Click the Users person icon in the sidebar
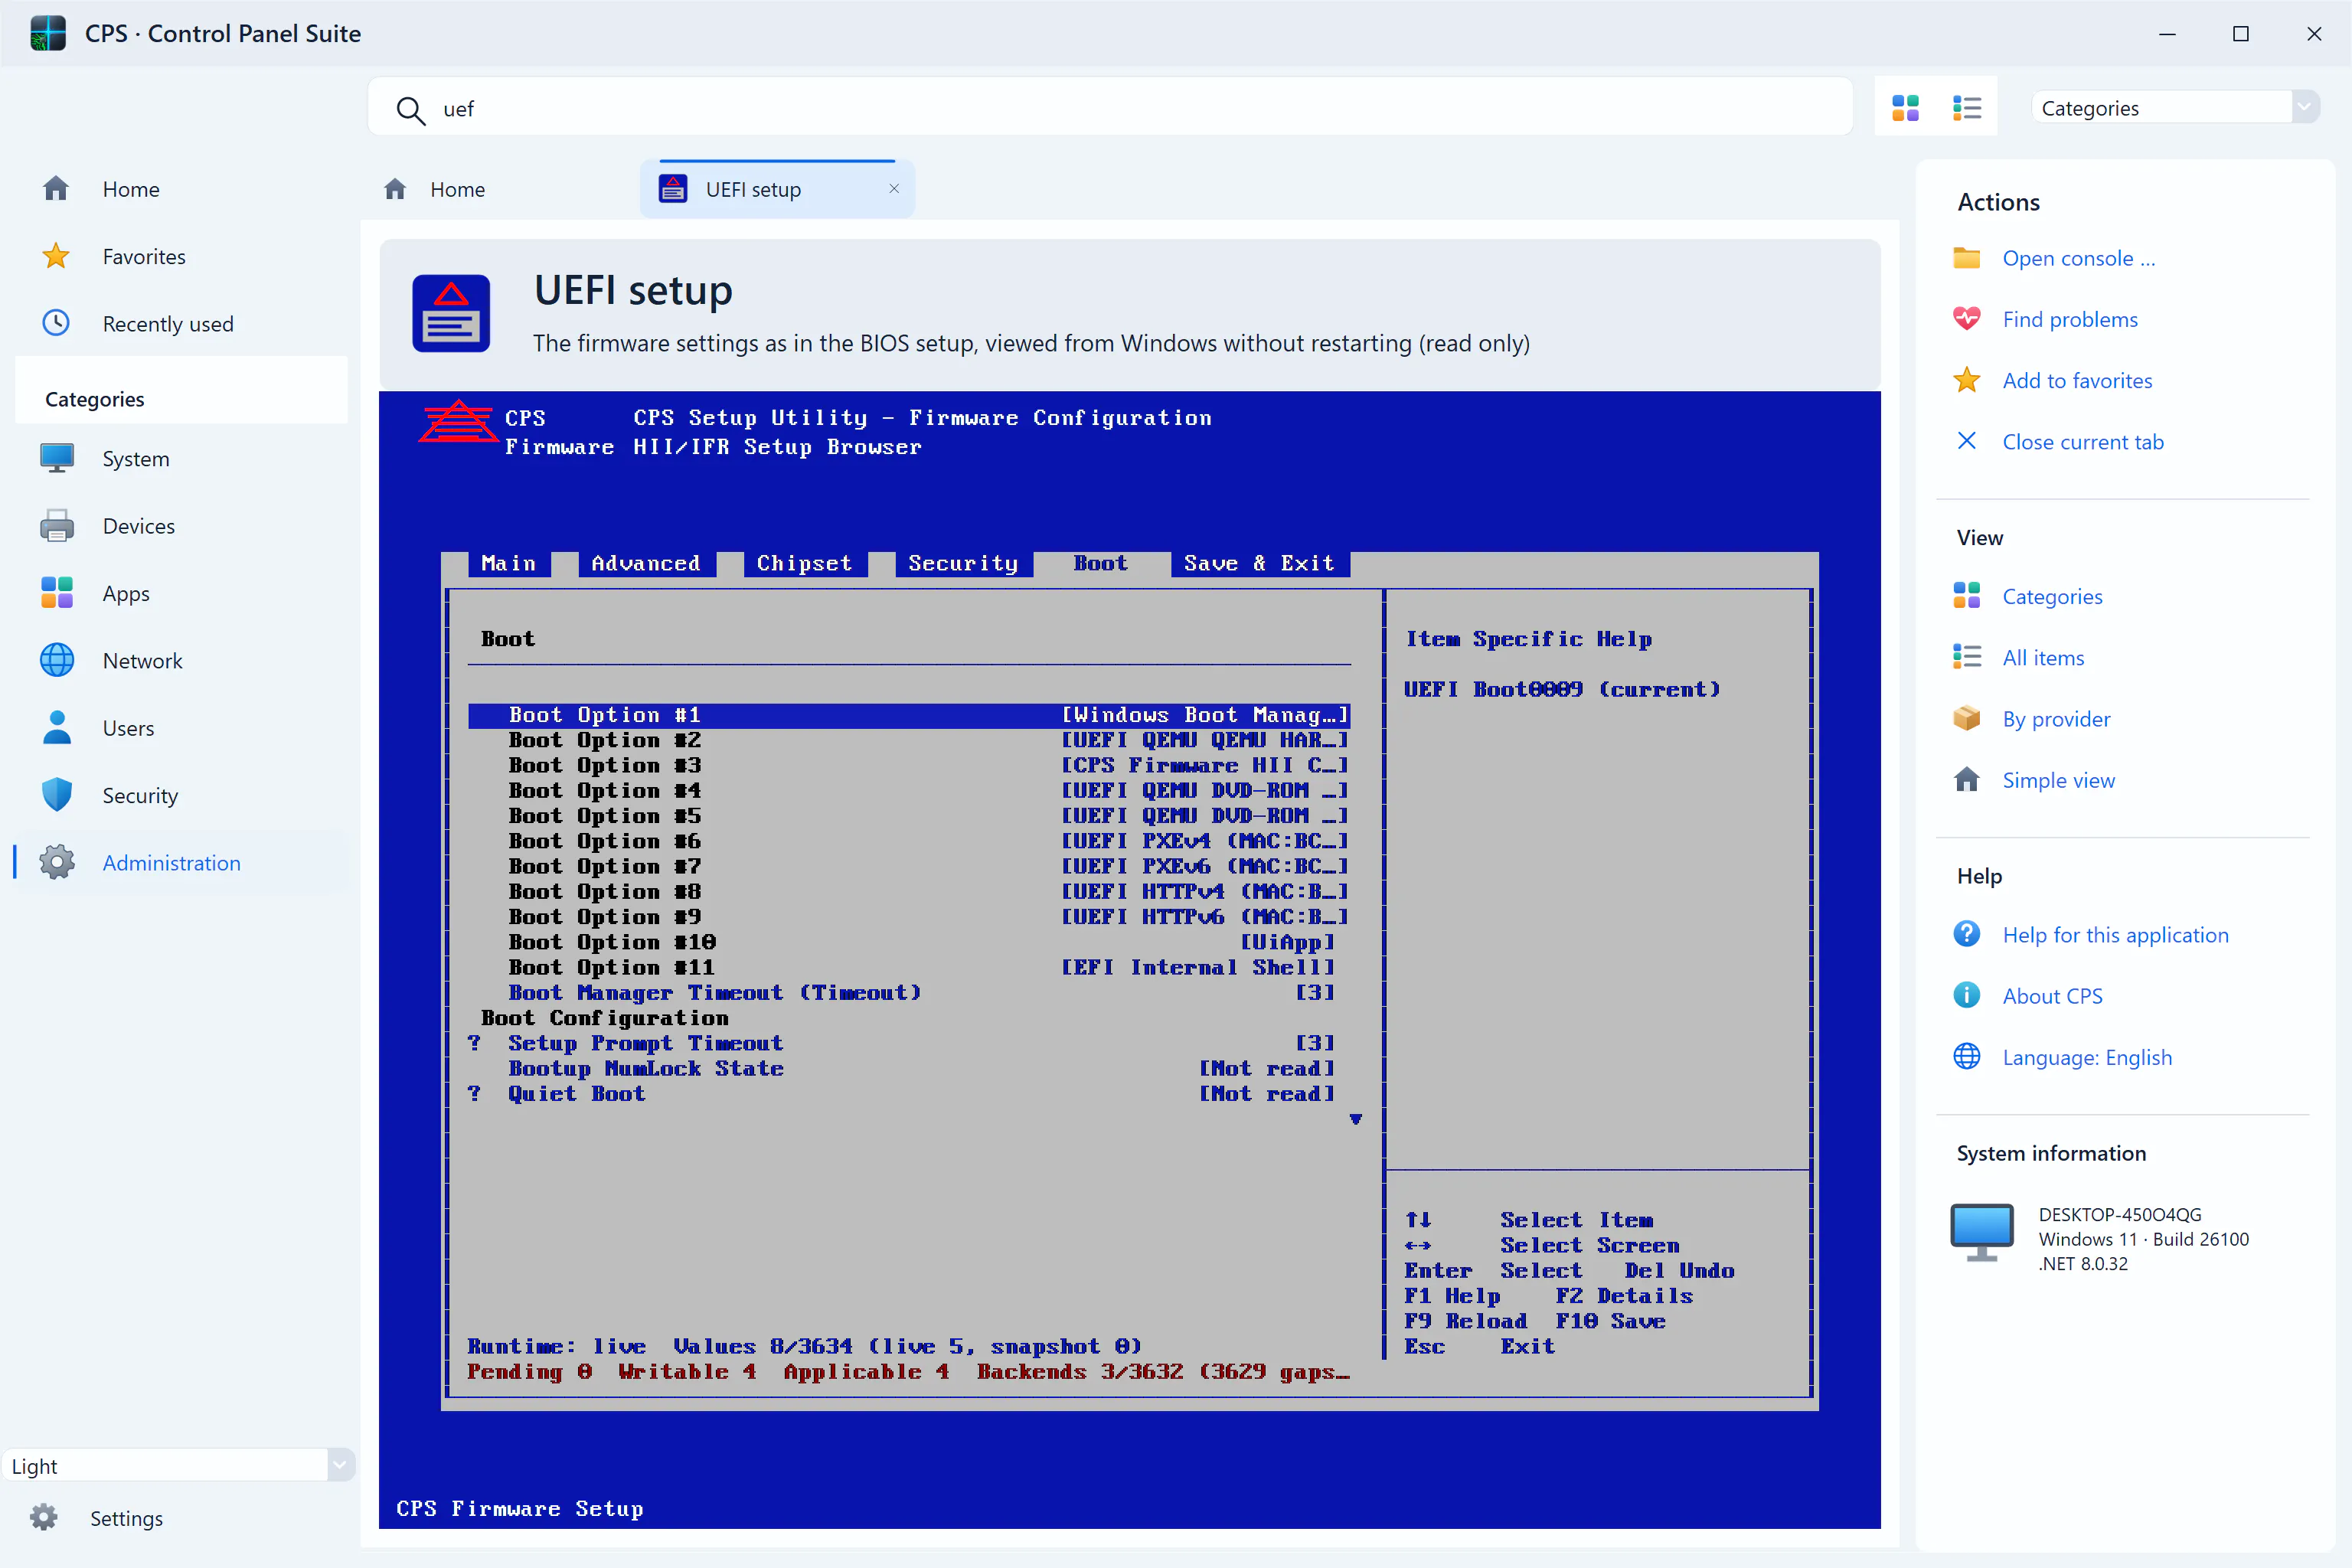Viewport: 2352px width, 1568px height. (x=57, y=728)
